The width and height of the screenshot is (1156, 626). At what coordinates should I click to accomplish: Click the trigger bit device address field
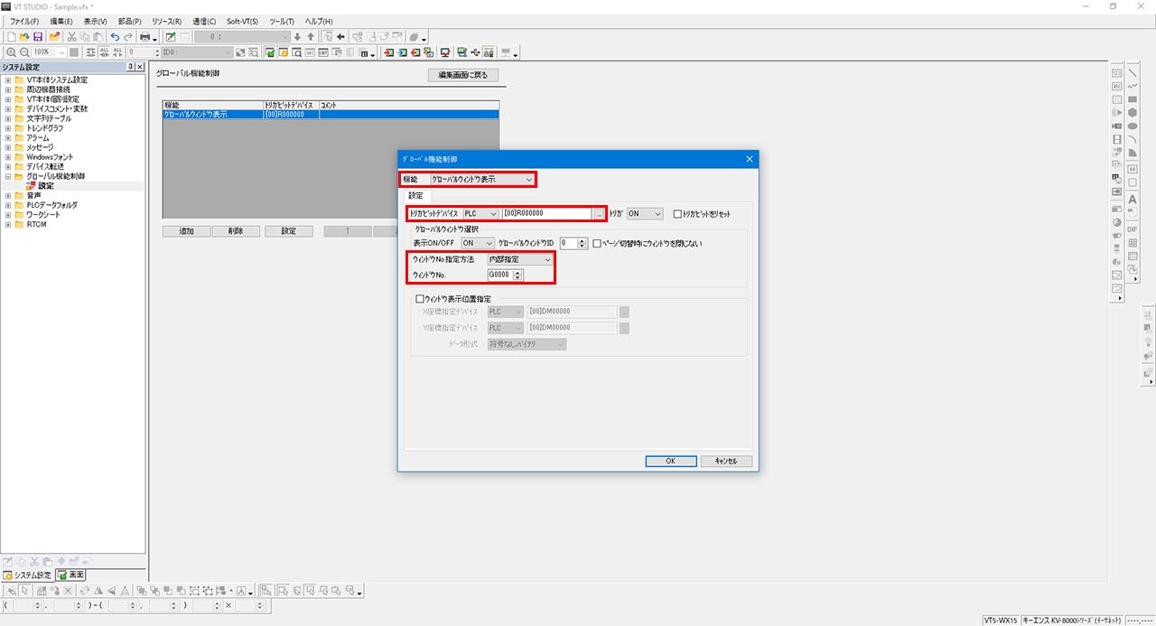(x=547, y=214)
